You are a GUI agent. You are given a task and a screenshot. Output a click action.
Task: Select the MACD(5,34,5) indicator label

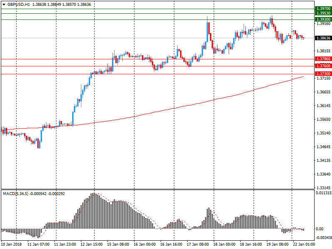(x=15, y=194)
